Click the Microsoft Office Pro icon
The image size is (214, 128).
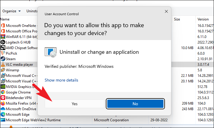click(x=3, y=31)
